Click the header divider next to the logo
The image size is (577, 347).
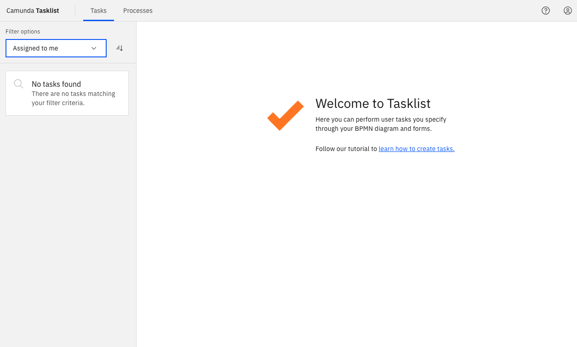(x=75, y=10)
